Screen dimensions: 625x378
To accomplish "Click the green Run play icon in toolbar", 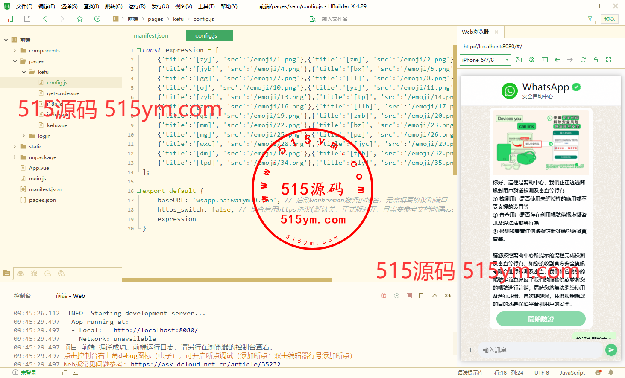I will coord(97,19).
